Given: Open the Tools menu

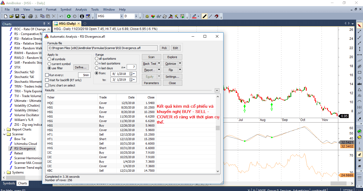Looking at the screenshot, I should pyautogui.click(x=95, y=10).
